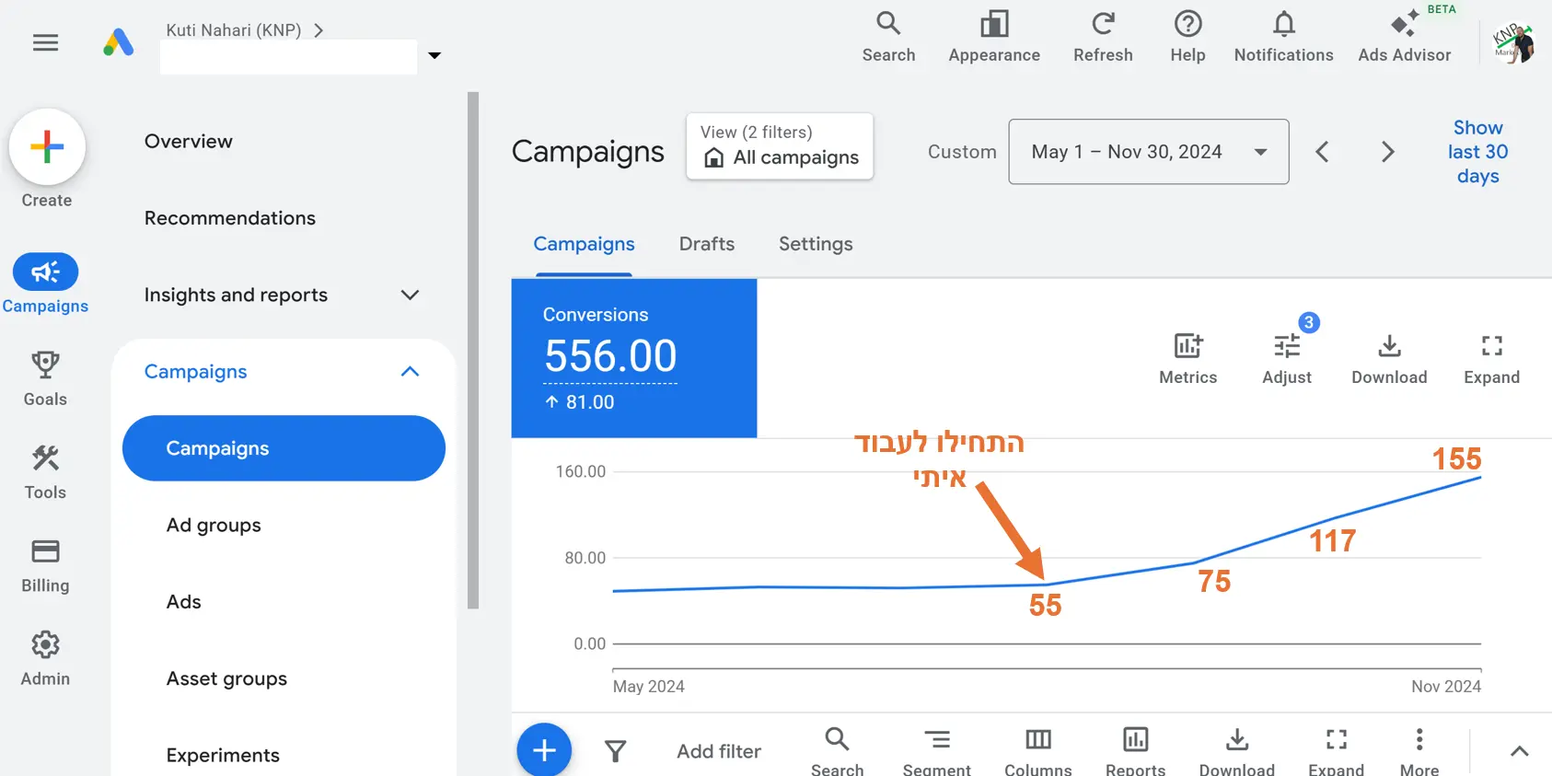1552x776 pixels.
Task: Open chart Adjust options
Action: (1287, 358)
